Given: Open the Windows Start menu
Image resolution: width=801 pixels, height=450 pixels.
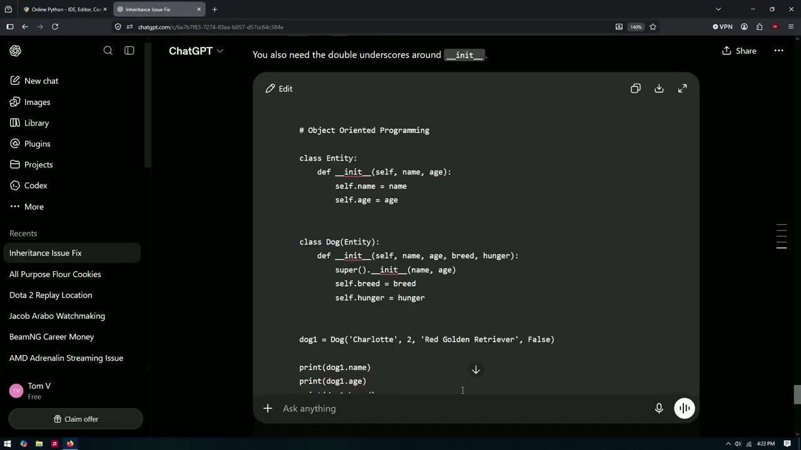Looking at the screenshot, I should tap(8, 444).
